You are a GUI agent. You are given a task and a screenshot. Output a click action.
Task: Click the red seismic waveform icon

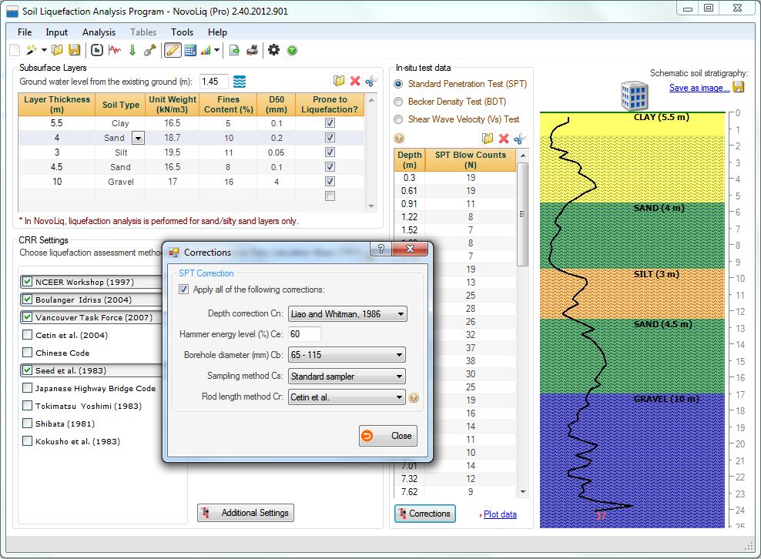tap(115, 50)
